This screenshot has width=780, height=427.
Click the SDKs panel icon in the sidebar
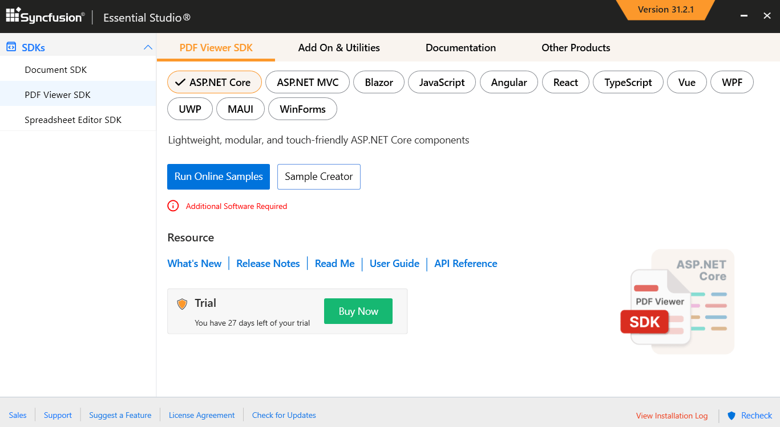click(10, 47)
